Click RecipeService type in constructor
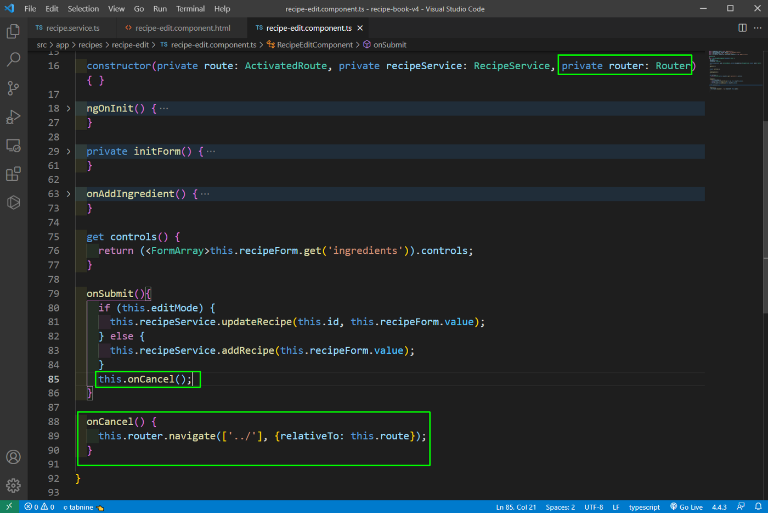 tap(512, 66)
